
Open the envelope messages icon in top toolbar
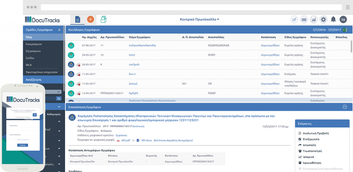(304, 20)
